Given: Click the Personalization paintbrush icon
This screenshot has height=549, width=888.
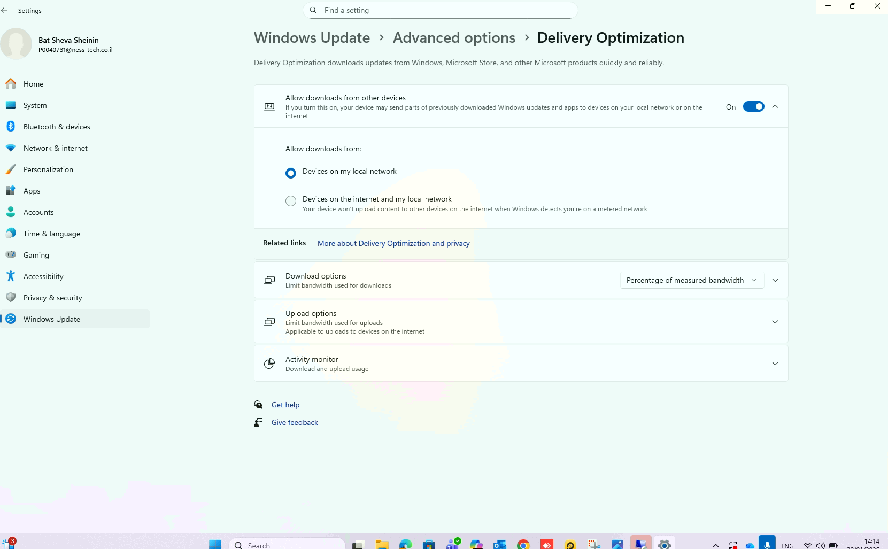Looking at the screenshot, I should point(11,169).
